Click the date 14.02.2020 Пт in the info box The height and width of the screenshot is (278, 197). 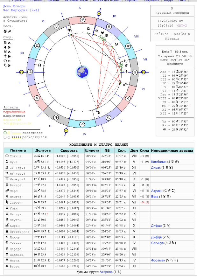[x=170, y=21]
